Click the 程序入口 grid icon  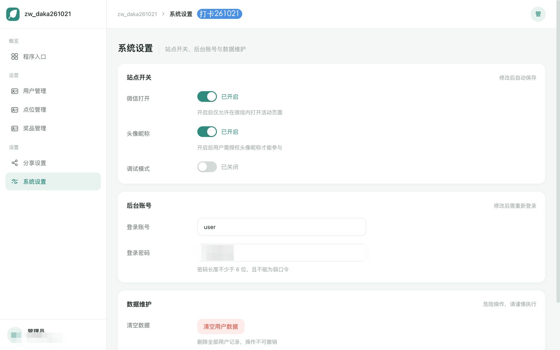coord(15,57)
